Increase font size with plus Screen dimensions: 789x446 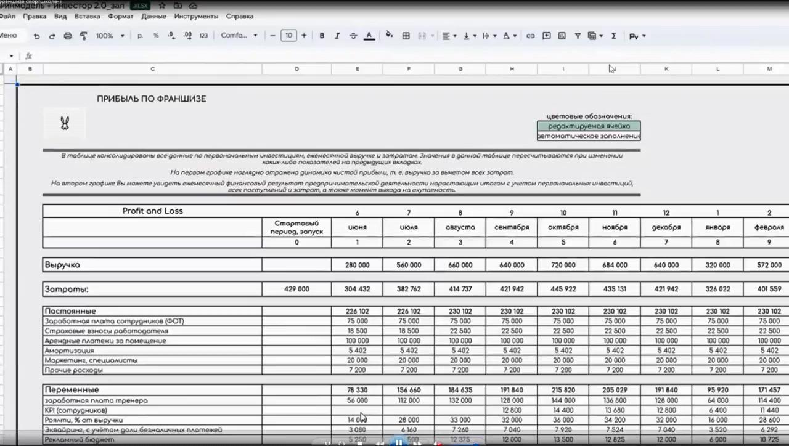click(304, 36)
